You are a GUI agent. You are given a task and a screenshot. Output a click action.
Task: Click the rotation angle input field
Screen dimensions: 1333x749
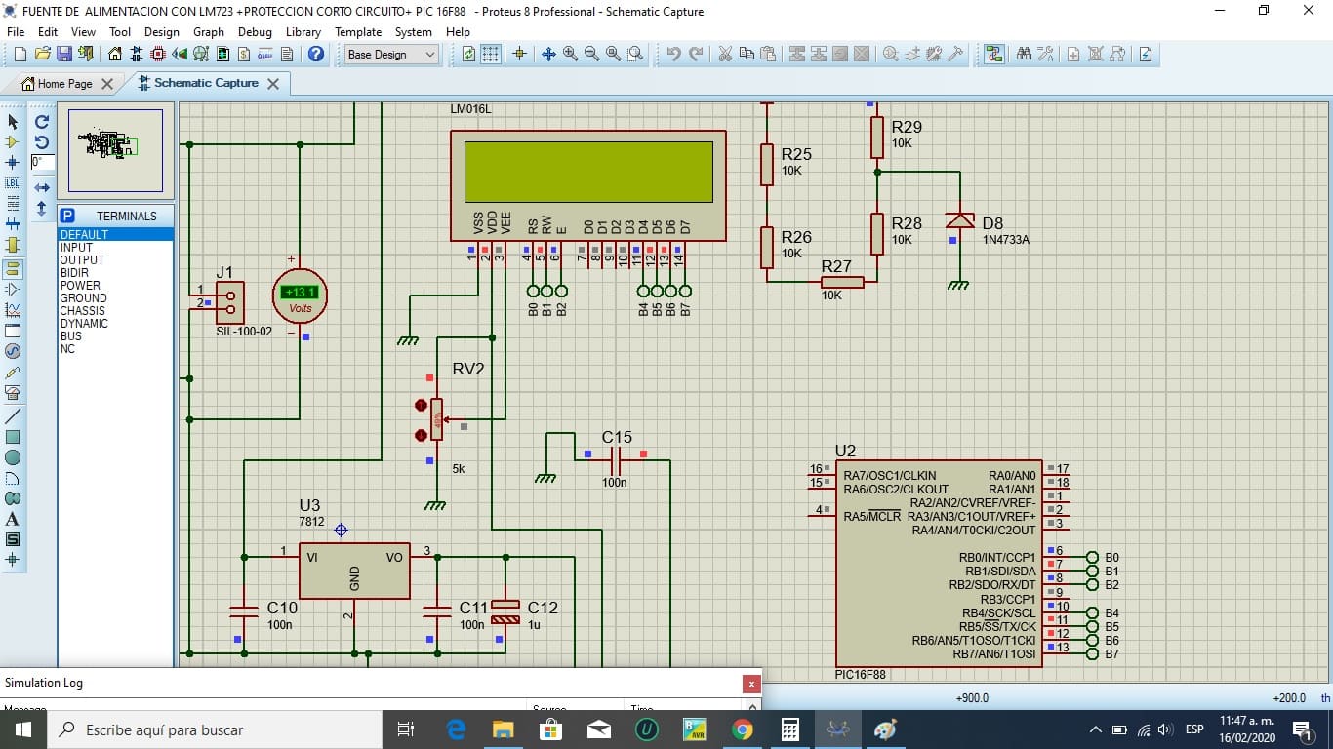[x=43, y=163]
